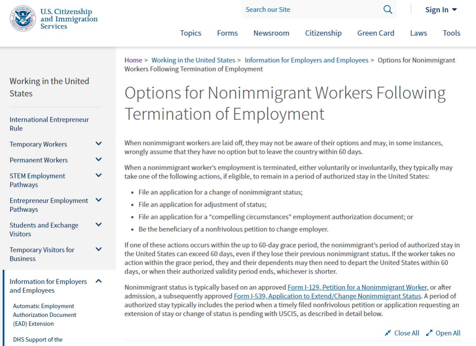Collapse Information for Employers and Employees
Image resolution: width=476 pixels, height=346 pixels.
[x=99, y=281]
